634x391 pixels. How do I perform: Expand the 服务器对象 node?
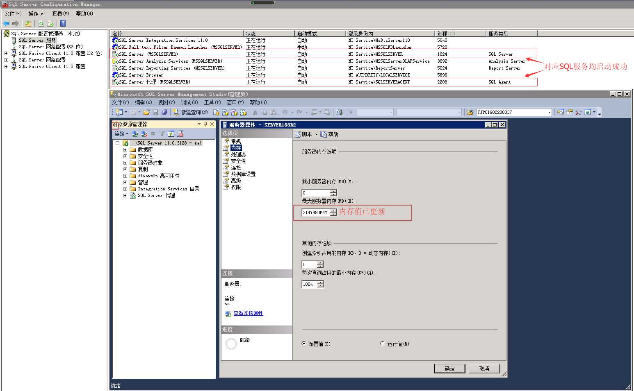pyautogui.click(x=125, y=163)
